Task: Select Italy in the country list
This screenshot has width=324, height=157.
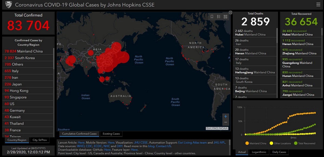Action: [12, 71]
